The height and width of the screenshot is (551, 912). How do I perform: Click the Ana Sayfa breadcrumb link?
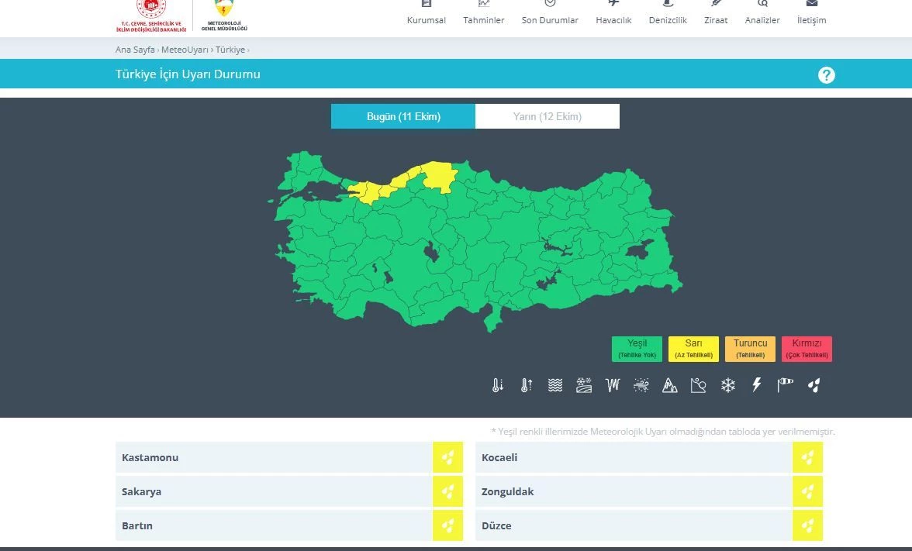pyautogui.click(x=135, y=50)
